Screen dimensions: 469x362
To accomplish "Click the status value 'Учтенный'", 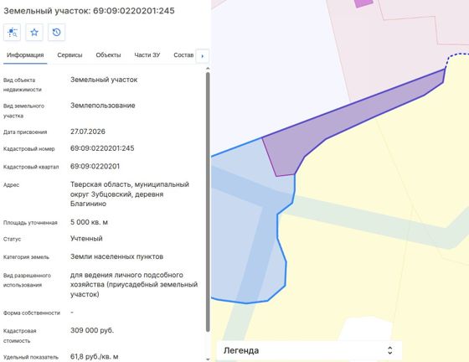I will 86,239.
